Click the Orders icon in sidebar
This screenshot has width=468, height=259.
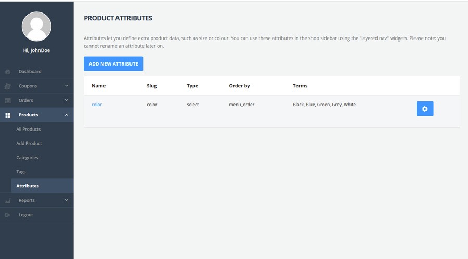pos(8,101)
